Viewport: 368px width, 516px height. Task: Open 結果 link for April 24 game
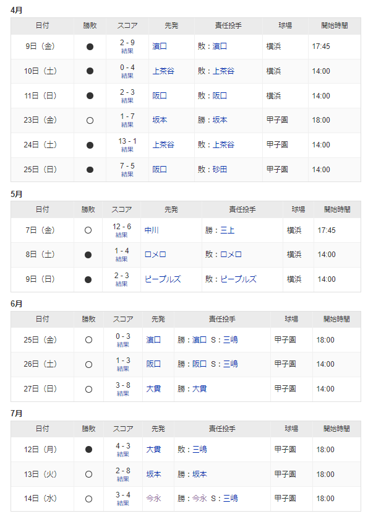pos(127,149)
